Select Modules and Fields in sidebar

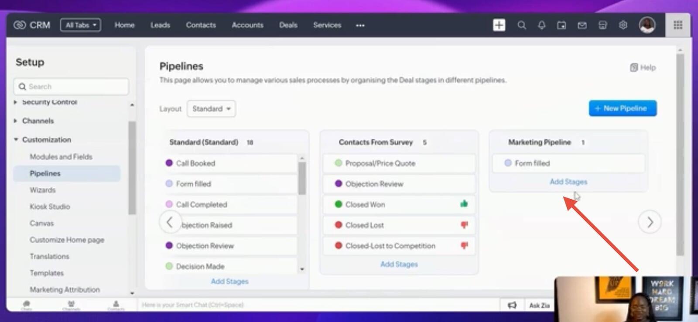click(x=61, y=156)
